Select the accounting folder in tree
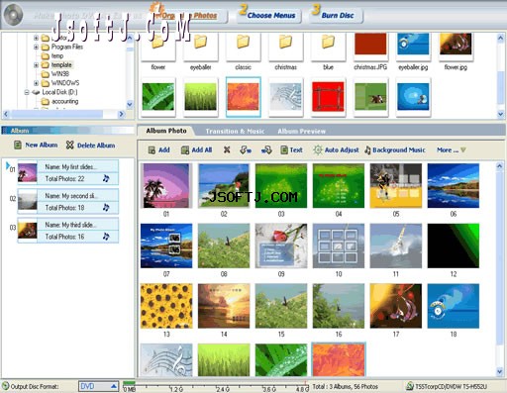Screen dimensions: 507x393 (64, 101)
